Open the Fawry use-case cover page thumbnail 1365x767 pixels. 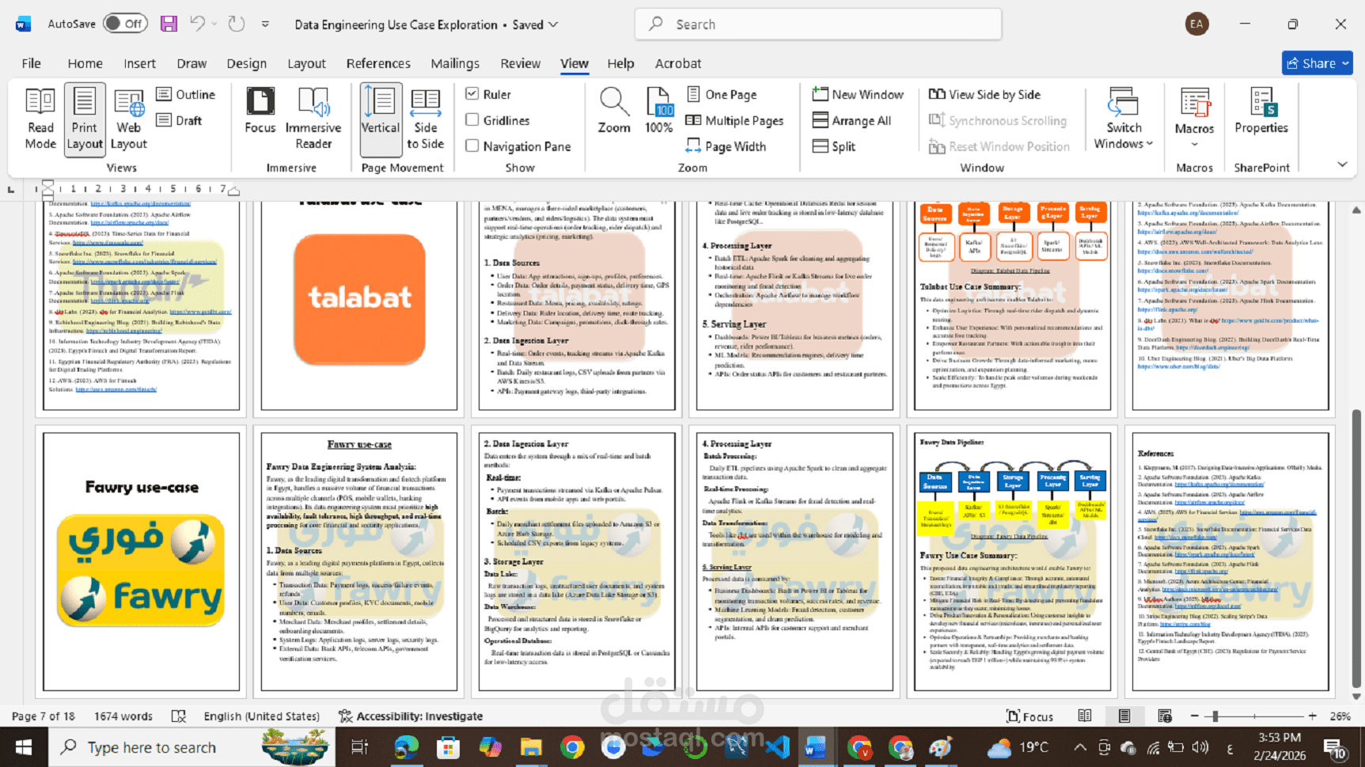click(x=142, y=561)
